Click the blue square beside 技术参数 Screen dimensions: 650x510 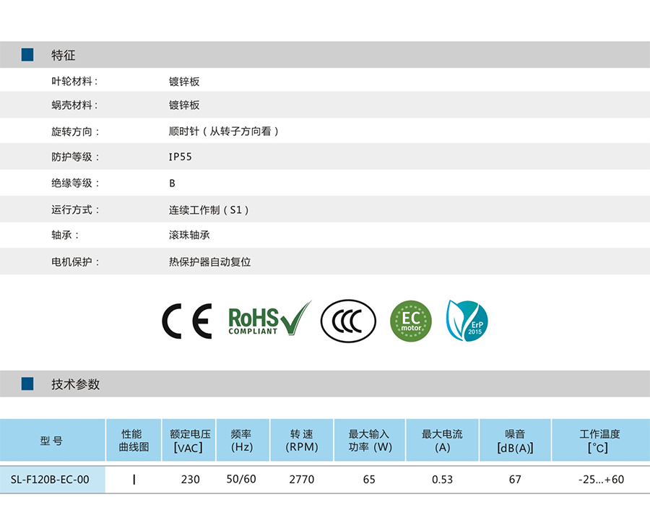pyautogui.click(x=27, y=384)
